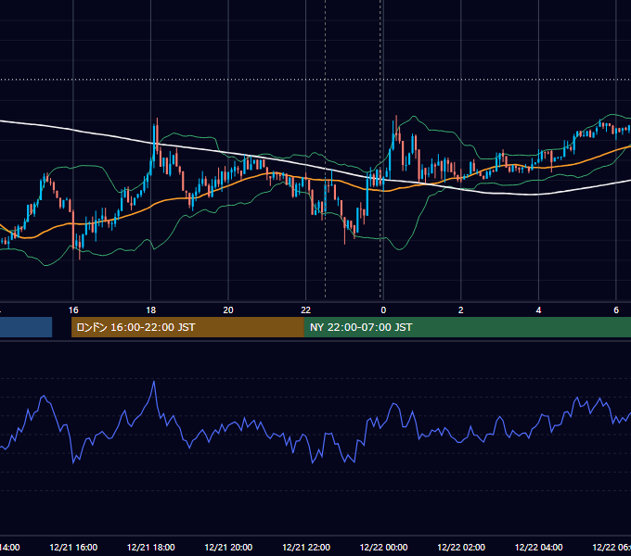Click the 12/22 00:00 time label
Viewport: 631px width, 556px height.
(x=383, y=547)
